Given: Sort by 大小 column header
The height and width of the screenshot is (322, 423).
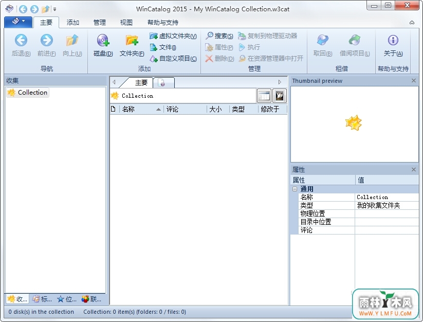Looking at the screenshot, I should point(218,110).
